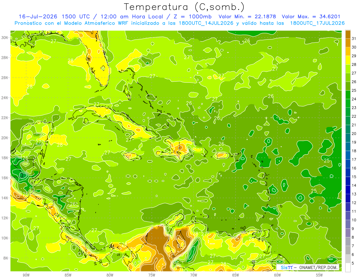Click the 30N latitude axis label

click(5, 37)
